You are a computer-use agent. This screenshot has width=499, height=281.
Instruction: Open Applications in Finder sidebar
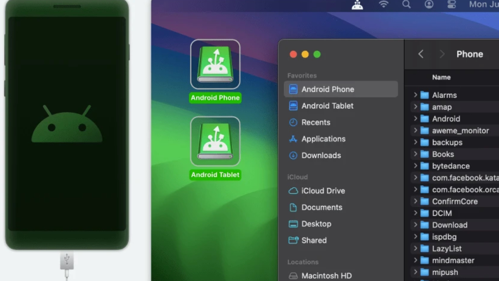[323, 139]
